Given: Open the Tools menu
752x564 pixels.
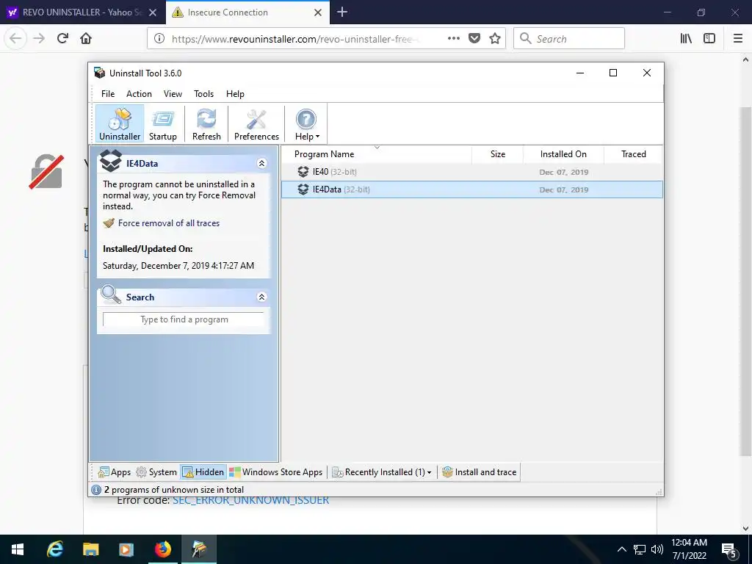Looking at the screenshot, I should (203, 94).
